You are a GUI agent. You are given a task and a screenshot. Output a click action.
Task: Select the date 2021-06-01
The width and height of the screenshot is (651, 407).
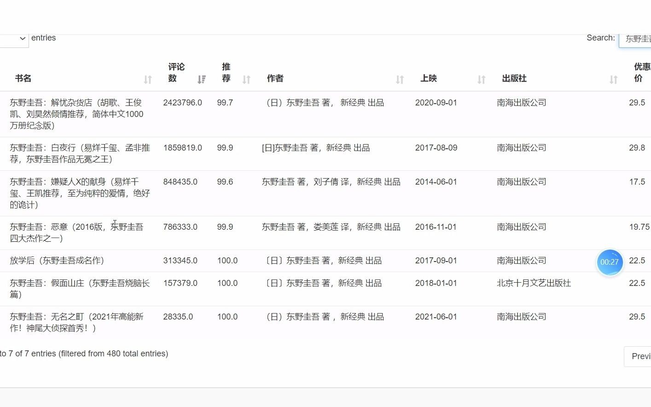(x=436, y=317)
